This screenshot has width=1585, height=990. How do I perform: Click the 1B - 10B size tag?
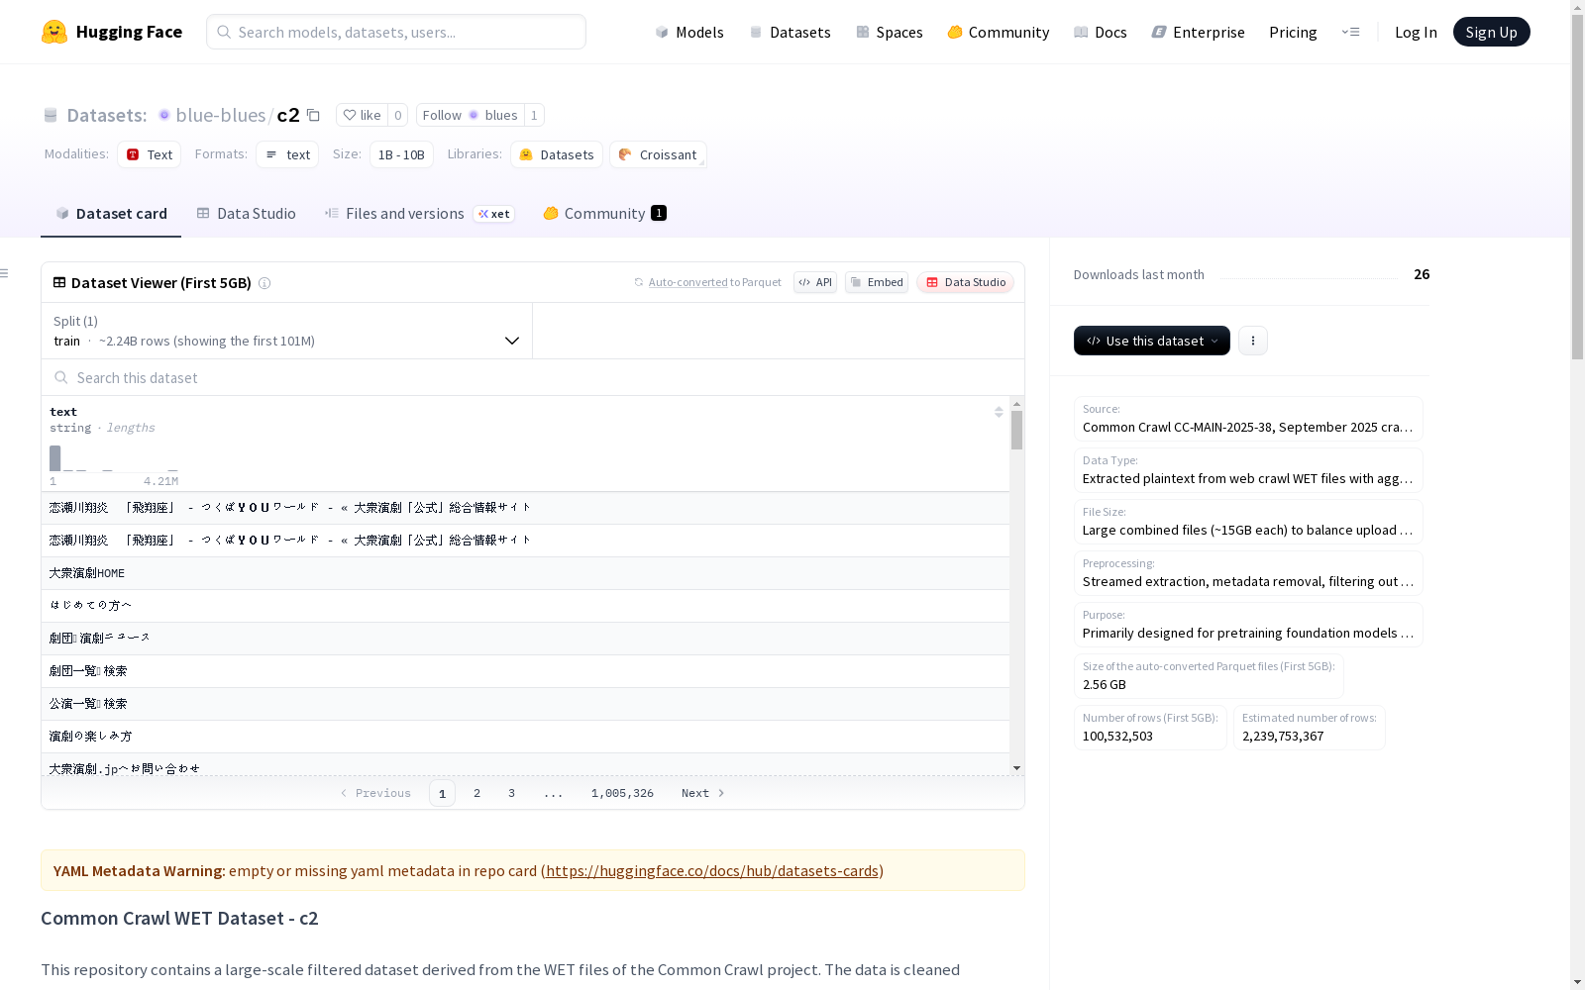[x=401, y=154]
